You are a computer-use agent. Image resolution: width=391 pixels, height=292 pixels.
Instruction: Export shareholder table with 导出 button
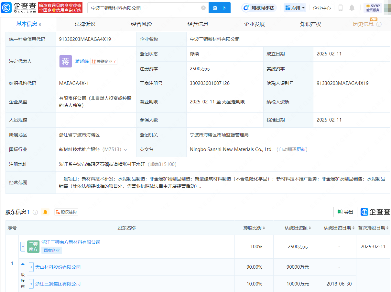coord(345,212)
